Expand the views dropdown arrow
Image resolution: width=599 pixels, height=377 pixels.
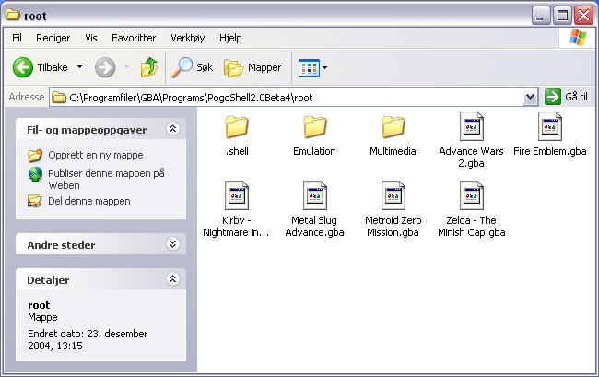[x=324, y=68]
